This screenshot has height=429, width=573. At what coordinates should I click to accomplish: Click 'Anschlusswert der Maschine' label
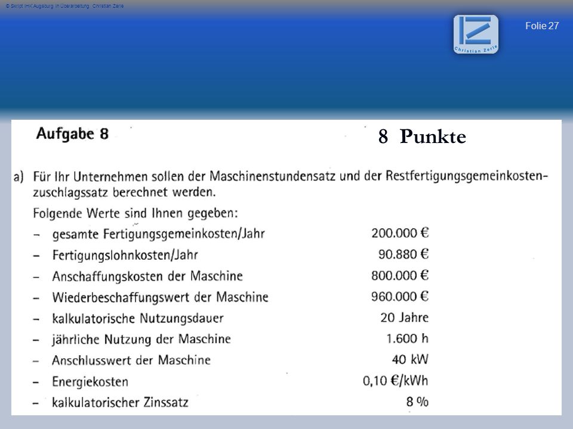131,360
